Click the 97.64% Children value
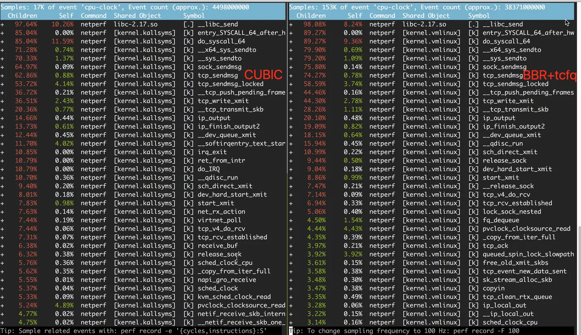The image size is (581, 335). pos(26,24)
